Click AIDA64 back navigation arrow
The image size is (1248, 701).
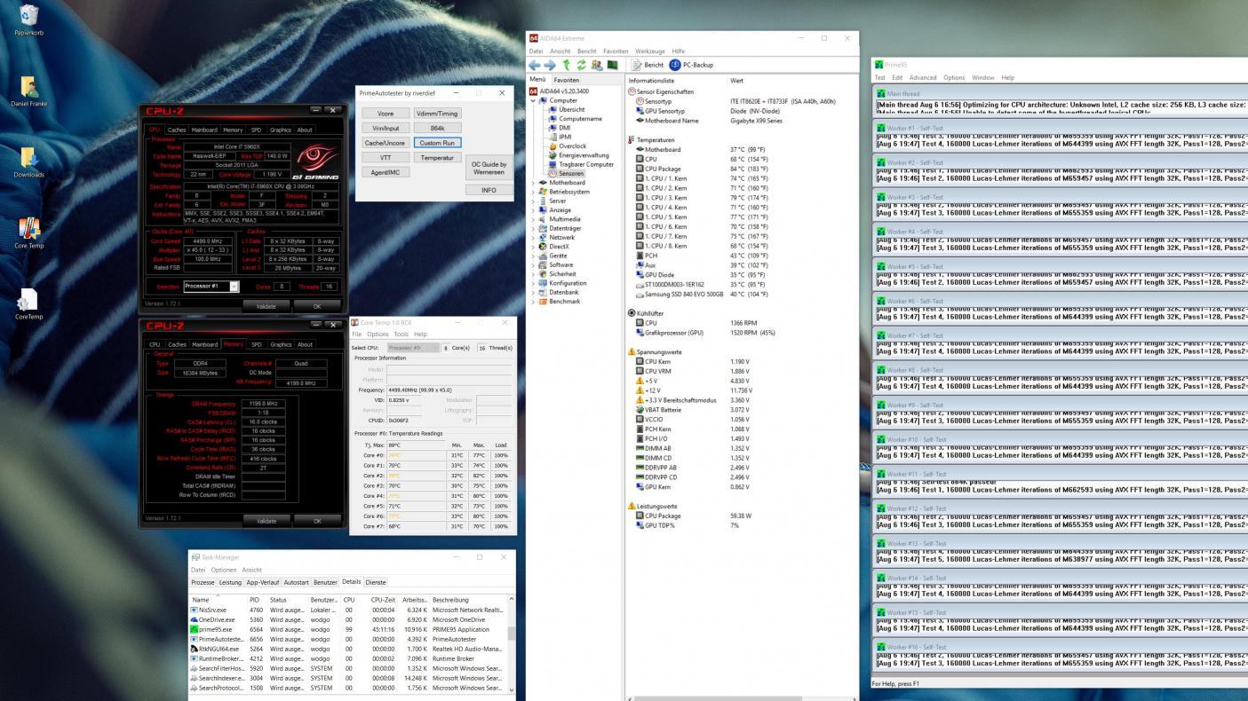(x=534, y=65)
